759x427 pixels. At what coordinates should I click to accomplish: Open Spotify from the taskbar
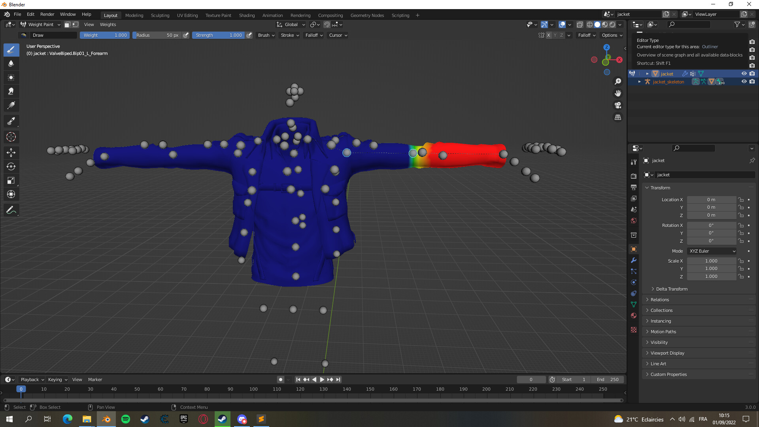126,419
